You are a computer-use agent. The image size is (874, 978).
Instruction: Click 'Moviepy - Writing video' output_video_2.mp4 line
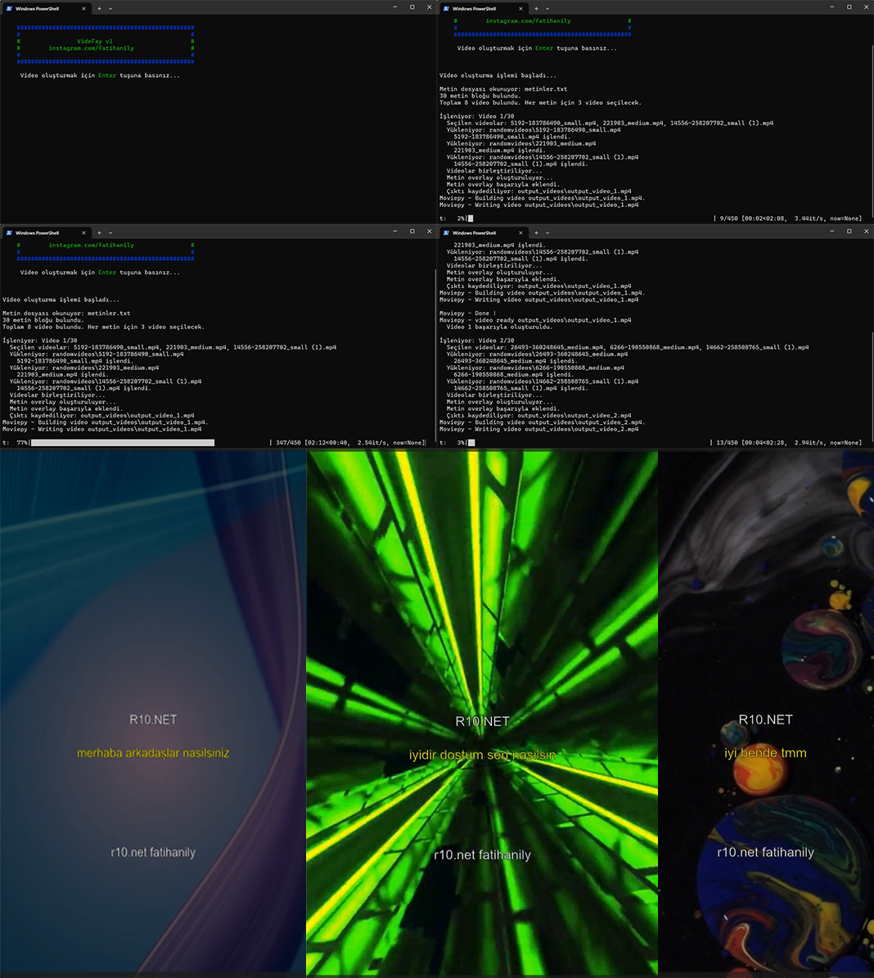pyautogui.click(x=539, y=429)
